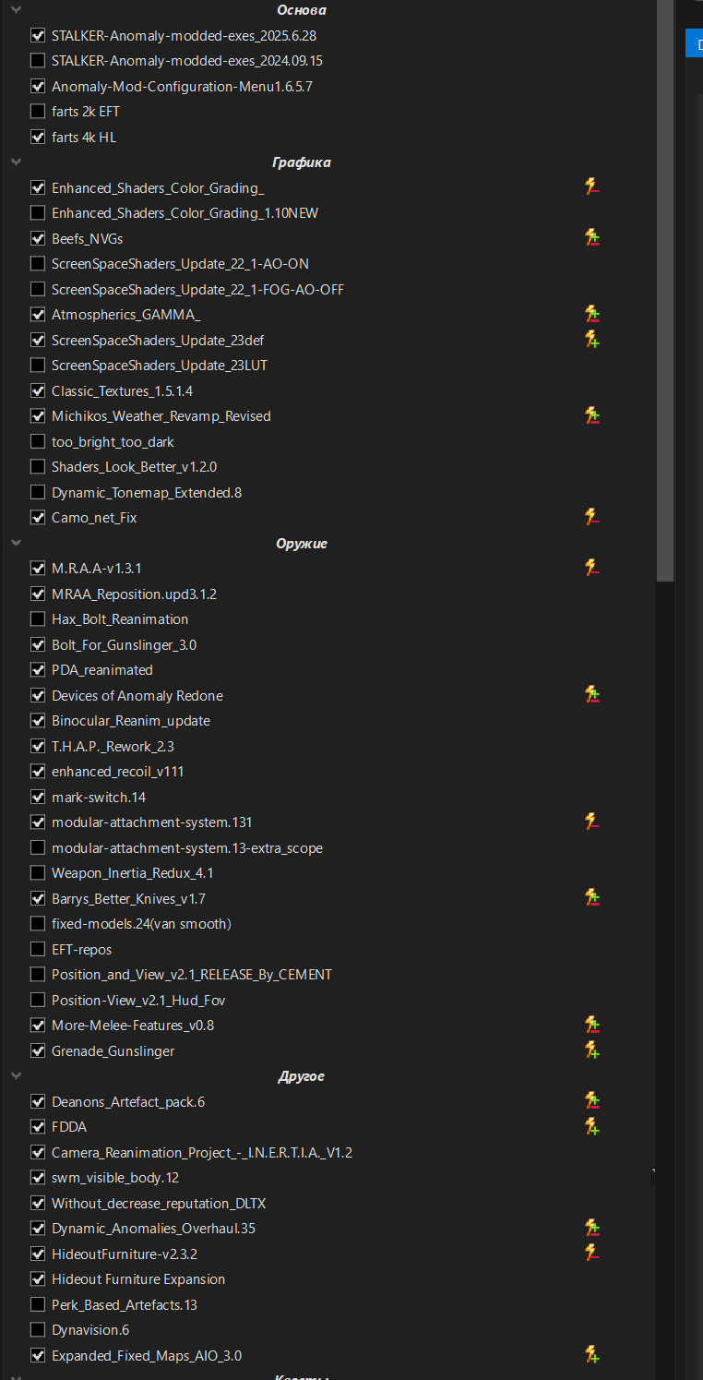Click conflict flag for Expanded_Fixed_Maps_AIO_3.0
703x1380 pixels.
tap(592, 1355)
